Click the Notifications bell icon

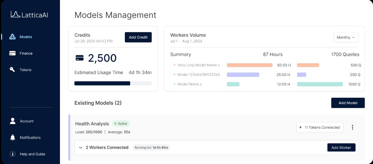tap(13, 137)
